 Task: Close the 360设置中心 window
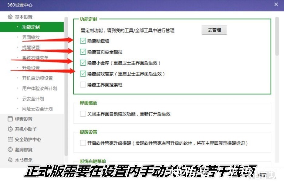(276, 4)
